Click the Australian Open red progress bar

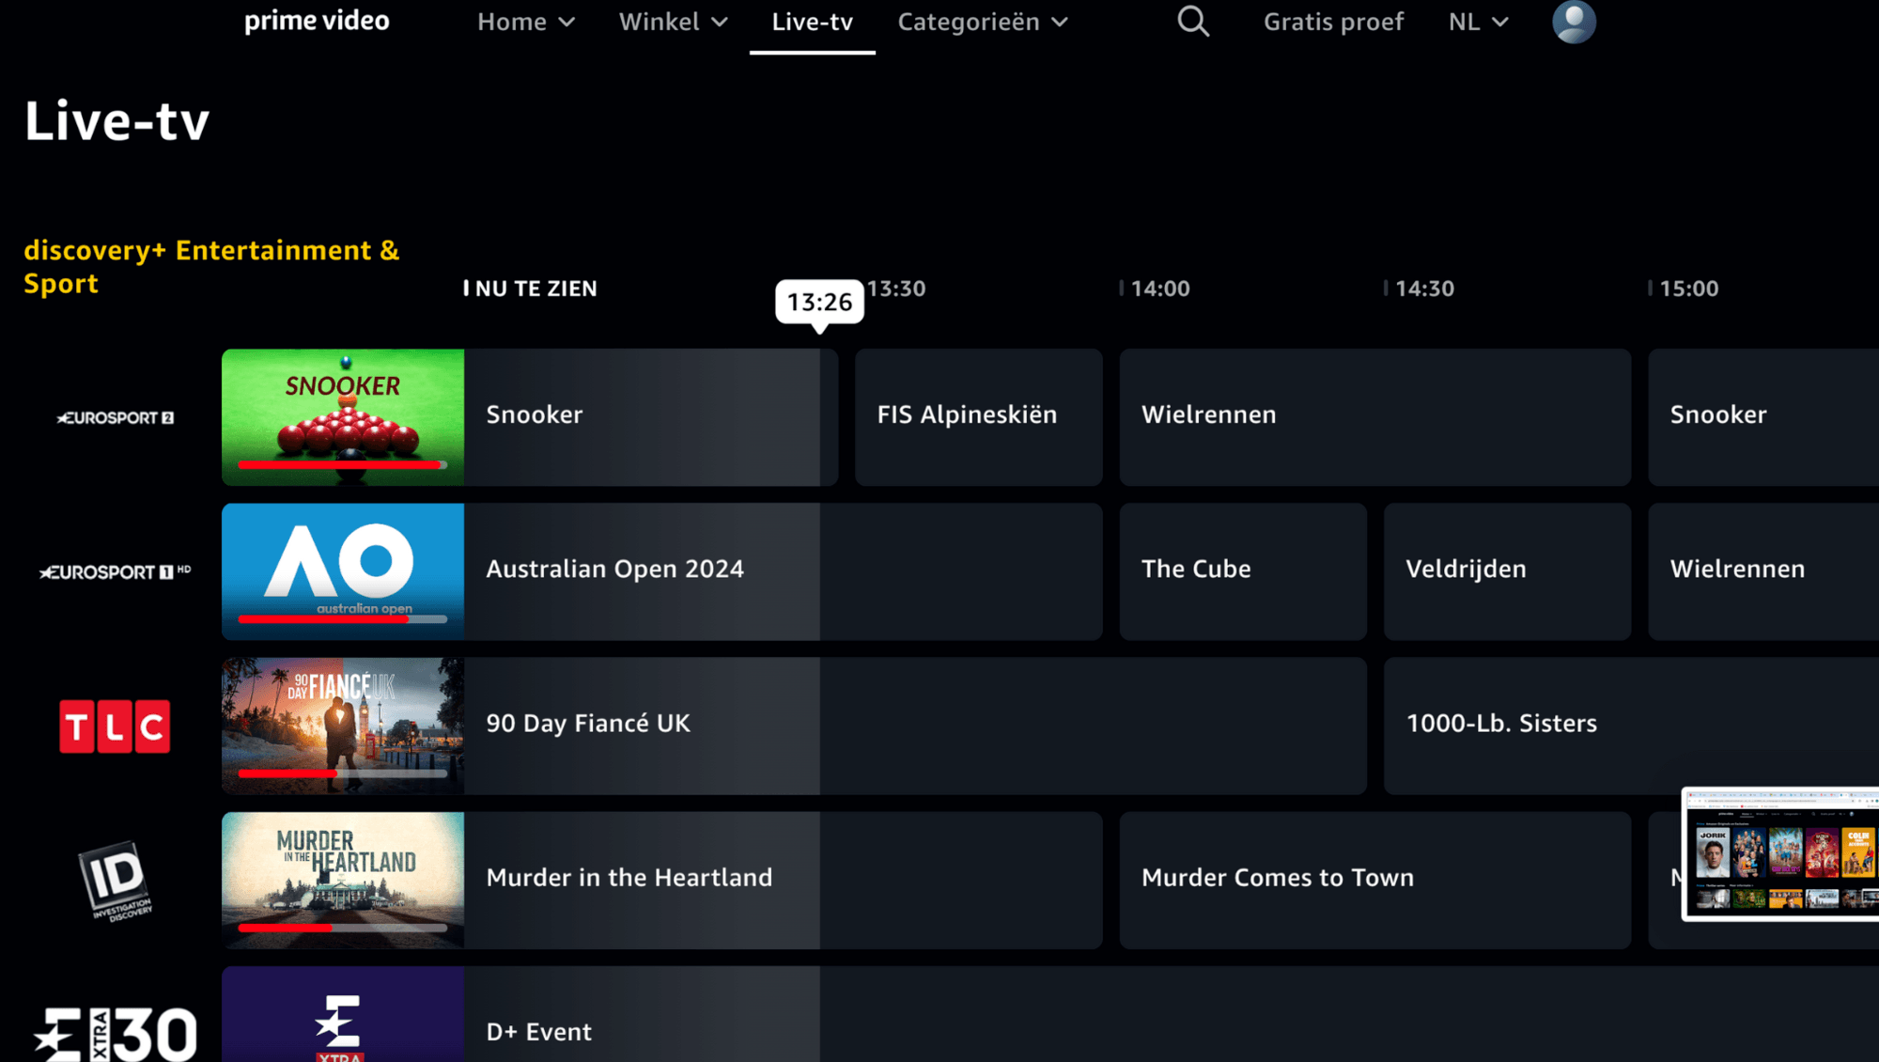pyautogui.click(x=323, y=618)
